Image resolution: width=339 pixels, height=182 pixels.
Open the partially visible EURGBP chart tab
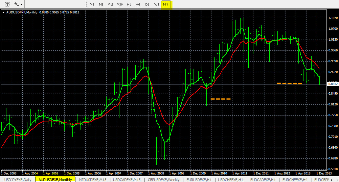(x=321, y=180)
